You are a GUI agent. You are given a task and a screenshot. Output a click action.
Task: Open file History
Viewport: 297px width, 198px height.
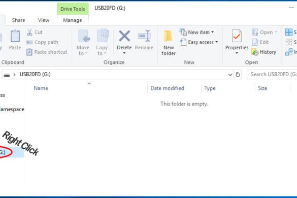tap(263, 52)
